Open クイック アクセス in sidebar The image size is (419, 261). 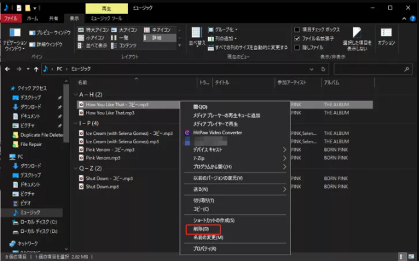click(32, 88)
